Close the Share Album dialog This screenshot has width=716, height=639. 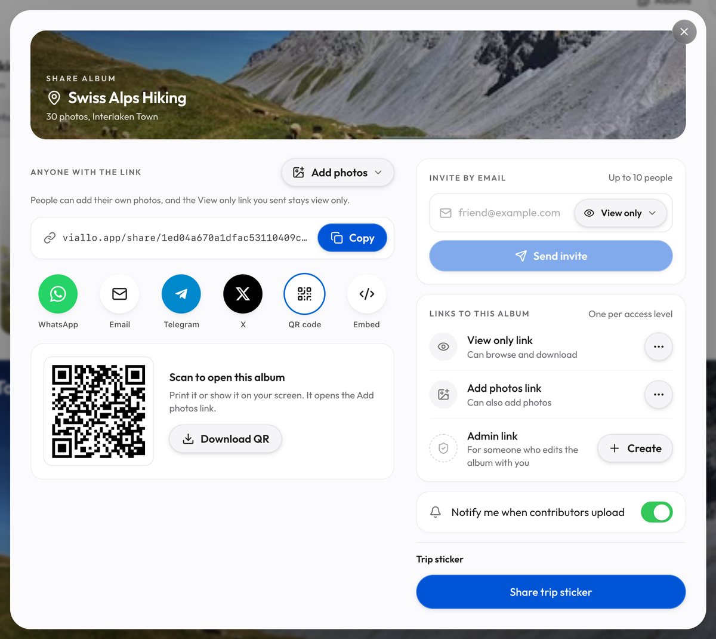[684, 32]
